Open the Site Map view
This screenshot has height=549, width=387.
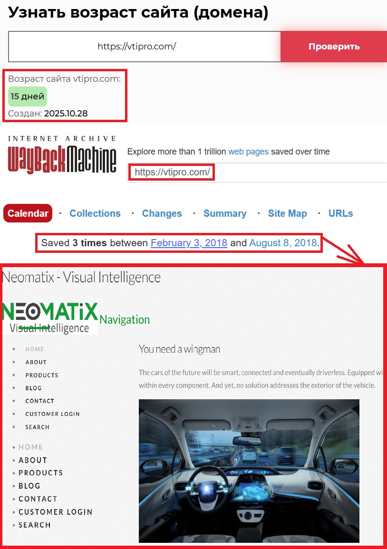click(287, 213)
